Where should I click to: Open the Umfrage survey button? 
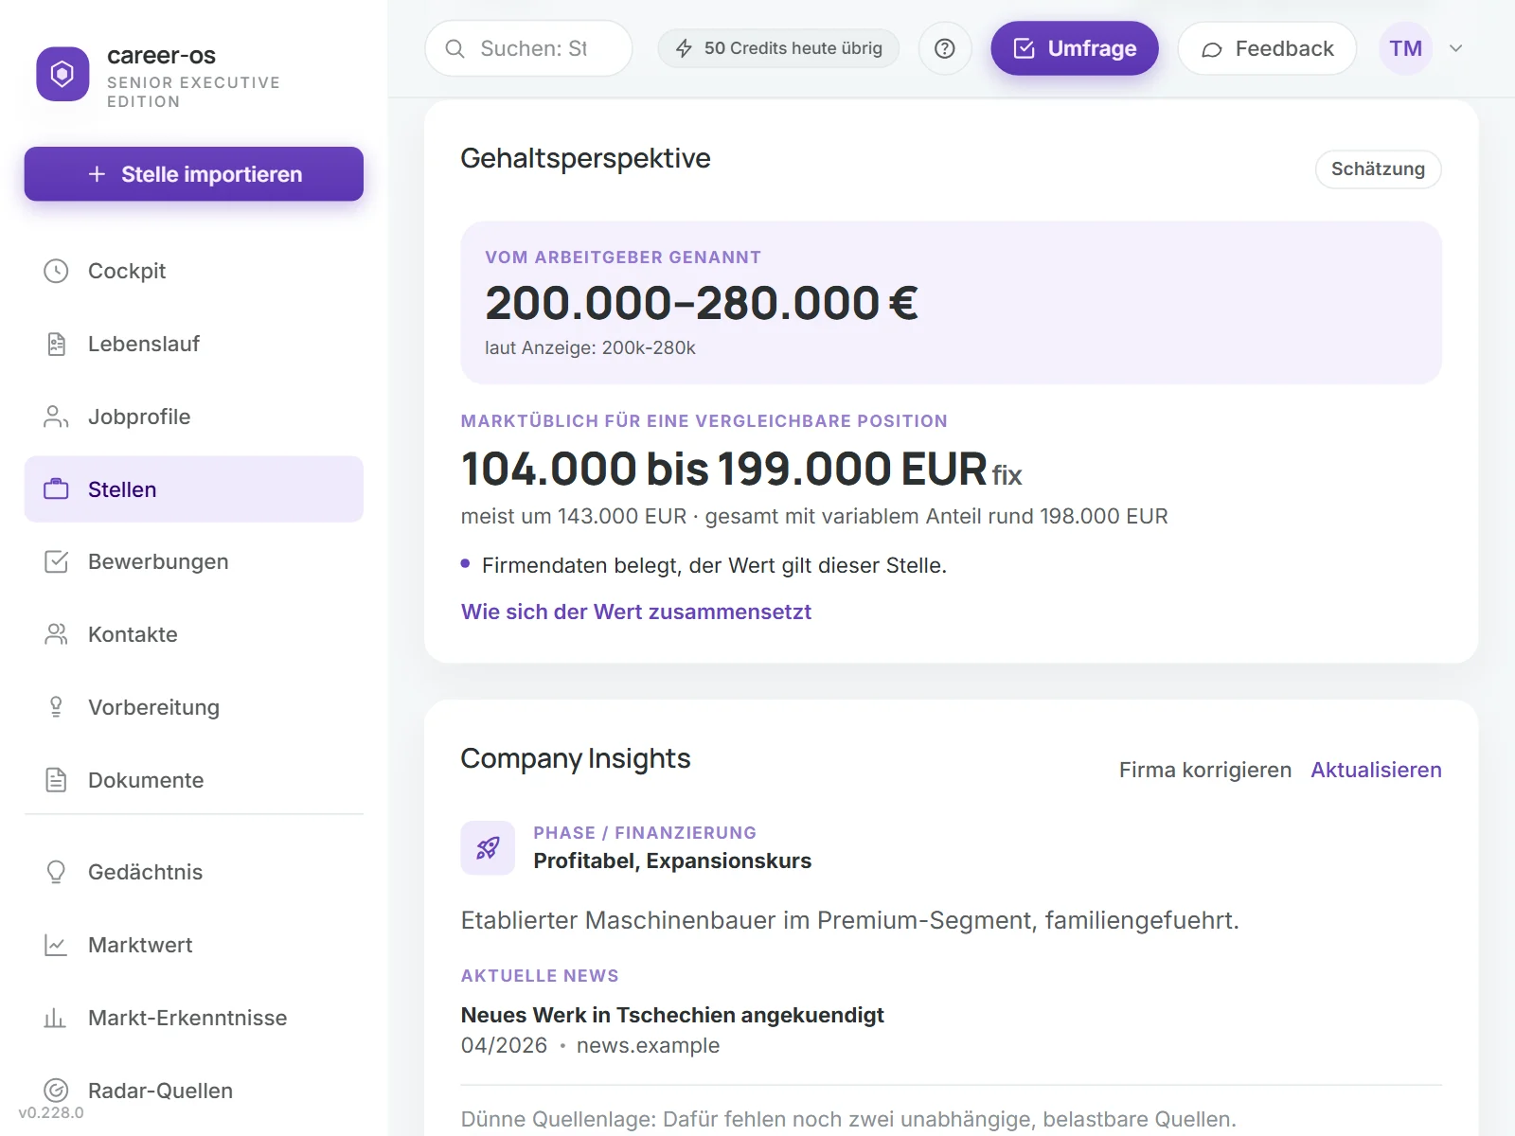[x=1075, y=48]
